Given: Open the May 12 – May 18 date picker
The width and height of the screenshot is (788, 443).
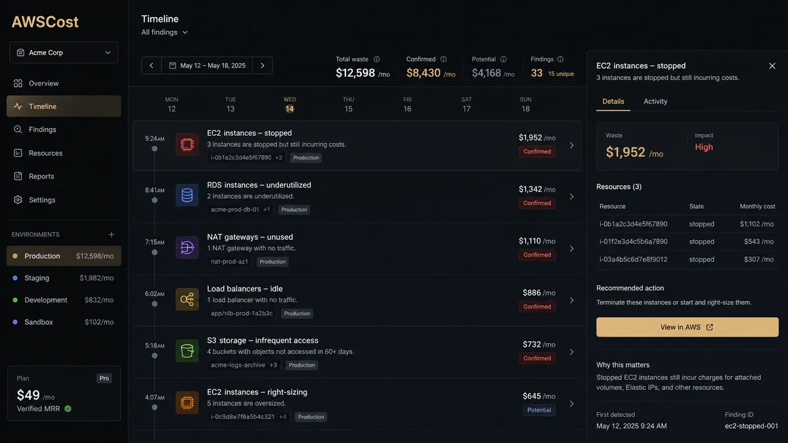Looking at the screenshot, I should [x=207, y=66].
